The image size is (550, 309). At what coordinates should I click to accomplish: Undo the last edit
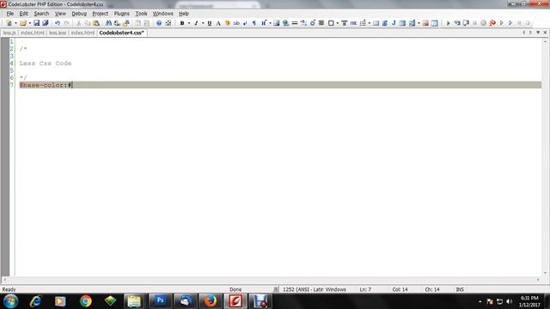pos(58,23)
